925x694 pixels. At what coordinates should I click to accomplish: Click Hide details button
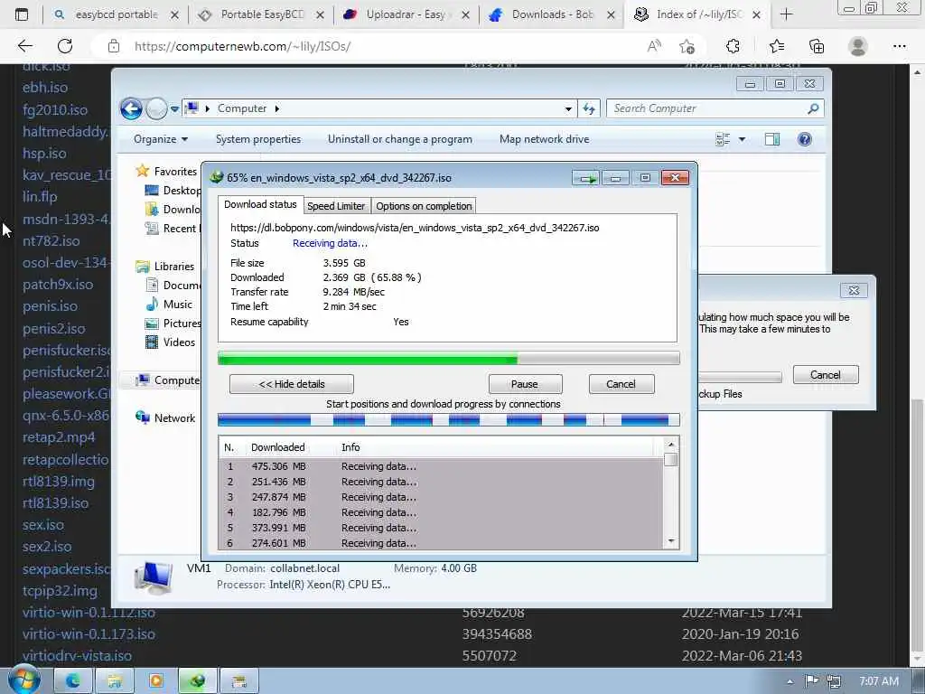(292, 384)
